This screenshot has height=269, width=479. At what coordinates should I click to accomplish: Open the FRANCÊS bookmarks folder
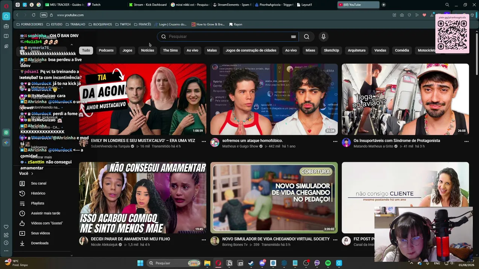(x=143, y=24)
